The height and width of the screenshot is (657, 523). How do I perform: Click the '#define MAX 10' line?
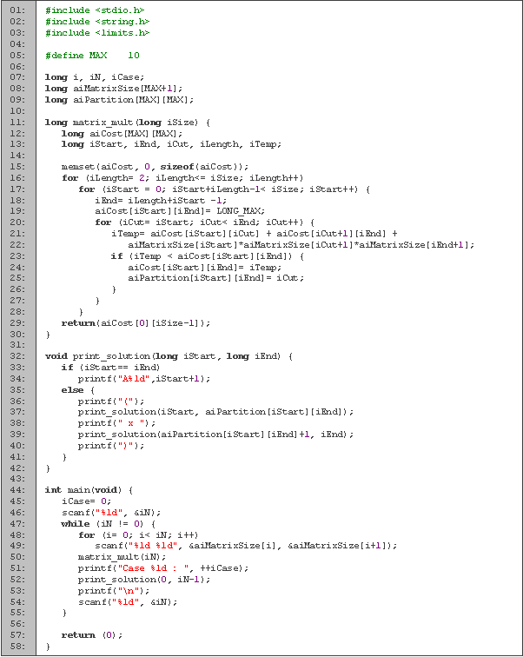[92, 56]
